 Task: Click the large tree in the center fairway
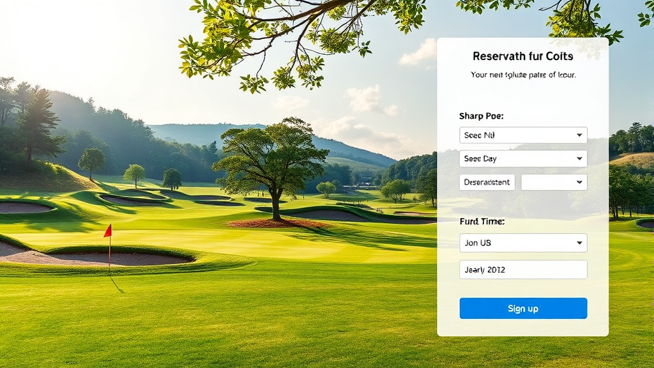(271, 167)
